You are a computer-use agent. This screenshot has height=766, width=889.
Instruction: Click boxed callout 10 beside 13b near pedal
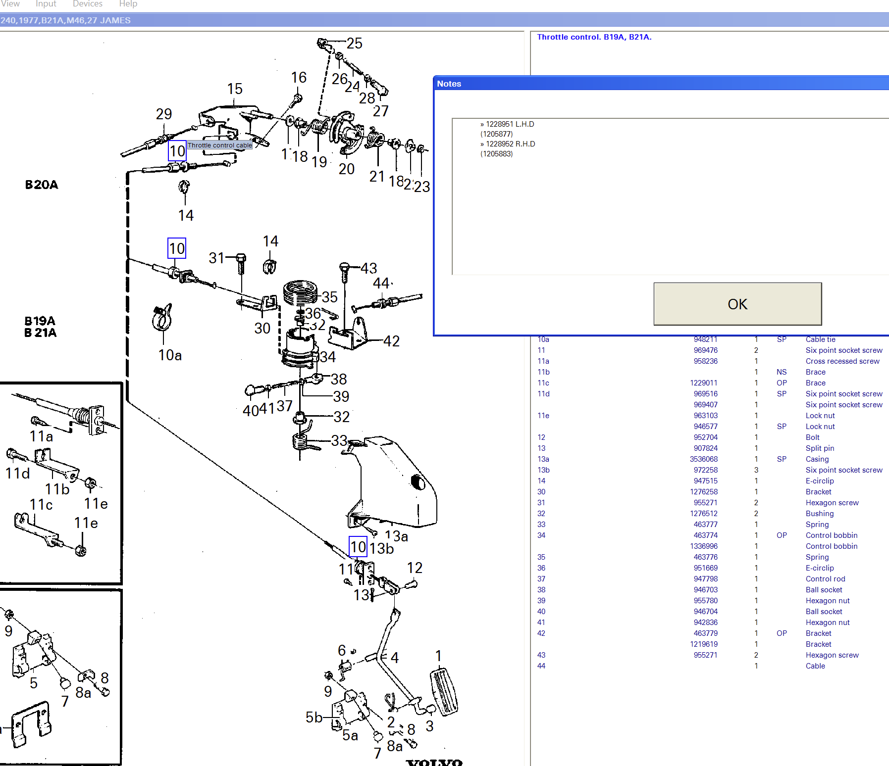[358, 547]
